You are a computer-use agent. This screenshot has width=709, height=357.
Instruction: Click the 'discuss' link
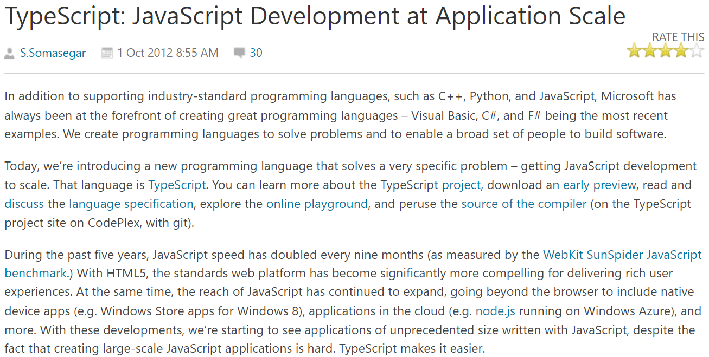tap(24, 204)
